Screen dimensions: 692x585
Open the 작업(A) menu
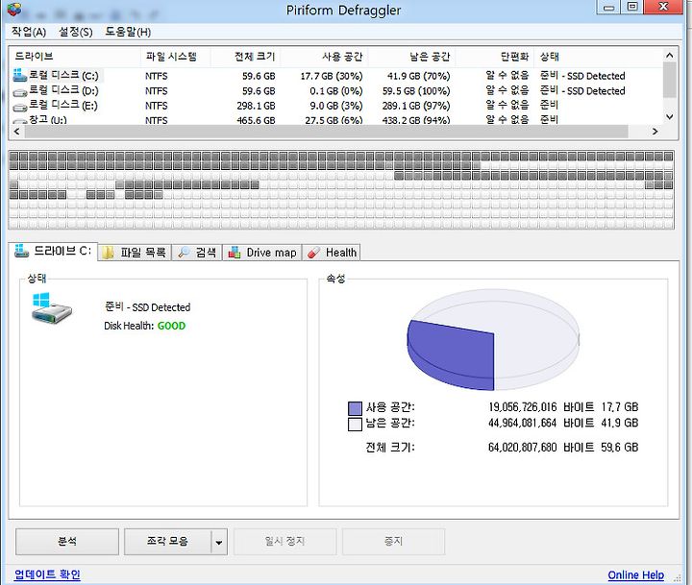click(29, 32)
